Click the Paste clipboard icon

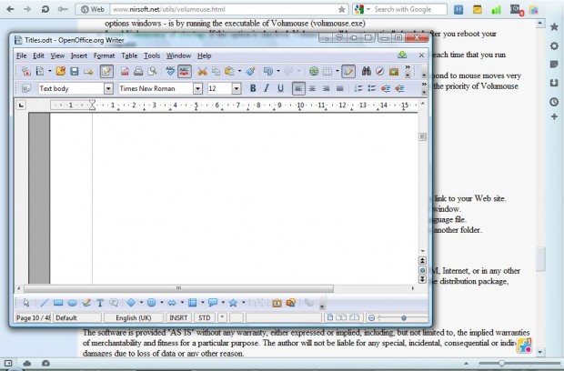[x=229, y=71]
